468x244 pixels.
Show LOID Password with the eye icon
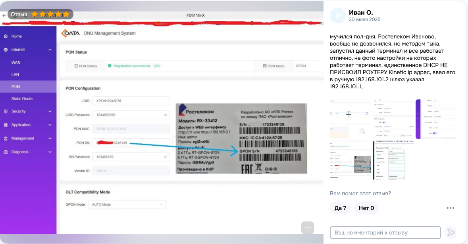coord(166,115)
